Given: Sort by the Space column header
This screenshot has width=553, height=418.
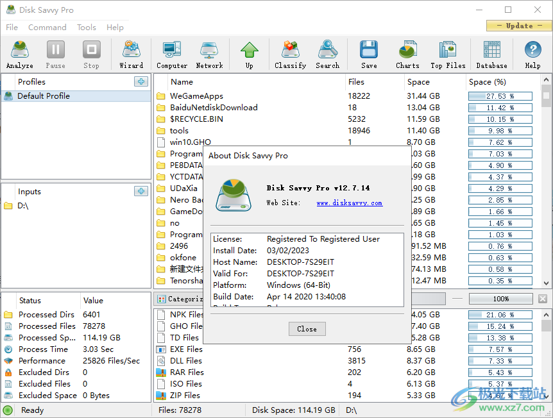Looking at the screenshot, I should (x=435, y=82).
